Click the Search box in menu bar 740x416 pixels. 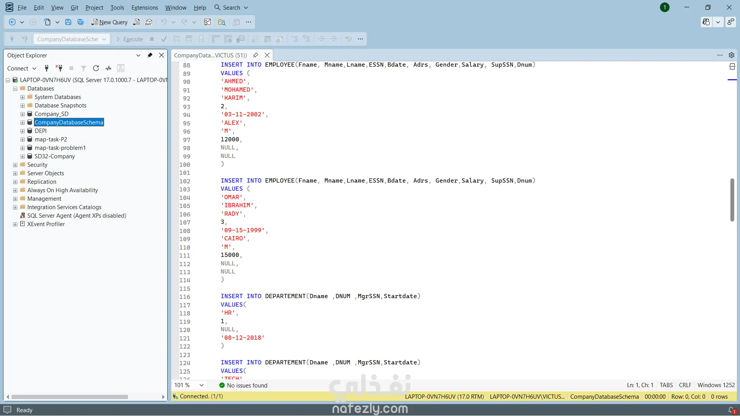point(231,7)
